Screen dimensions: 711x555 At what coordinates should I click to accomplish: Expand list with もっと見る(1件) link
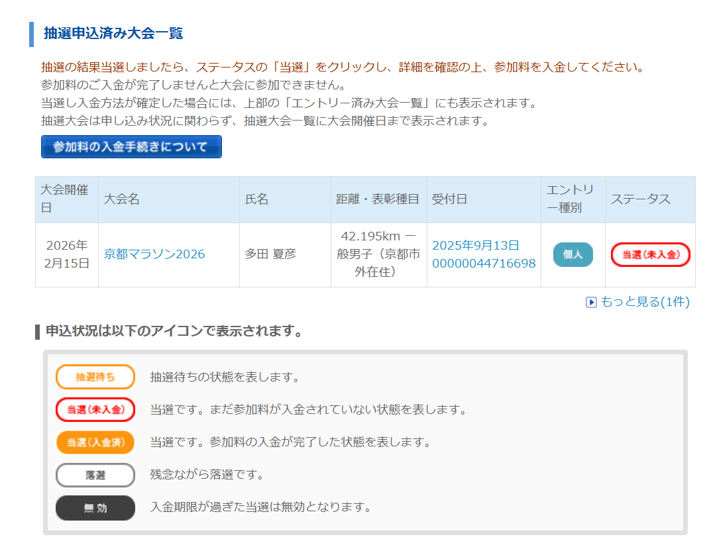point(644,302)
